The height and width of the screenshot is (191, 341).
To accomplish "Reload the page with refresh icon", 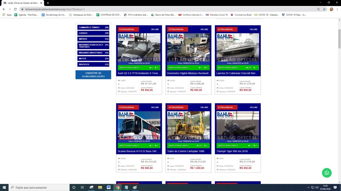I will (x=15, y=9).
